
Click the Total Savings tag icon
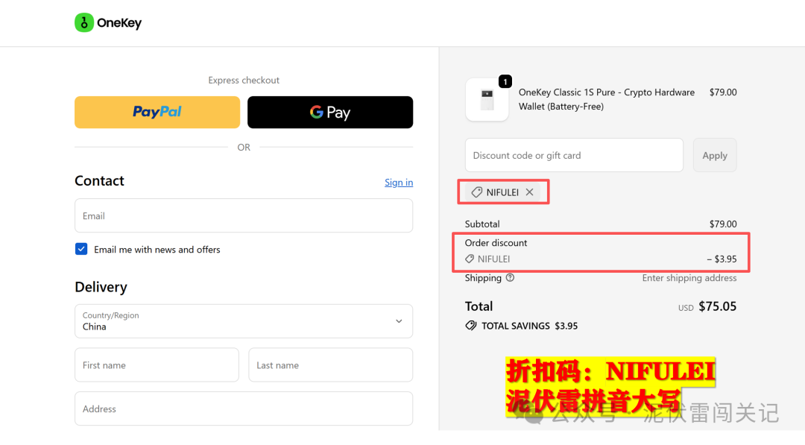tap(471, 326)
